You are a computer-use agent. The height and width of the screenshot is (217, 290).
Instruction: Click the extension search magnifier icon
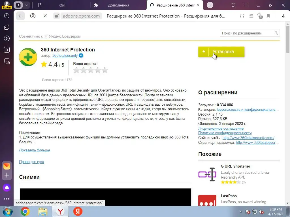point(276,33)
